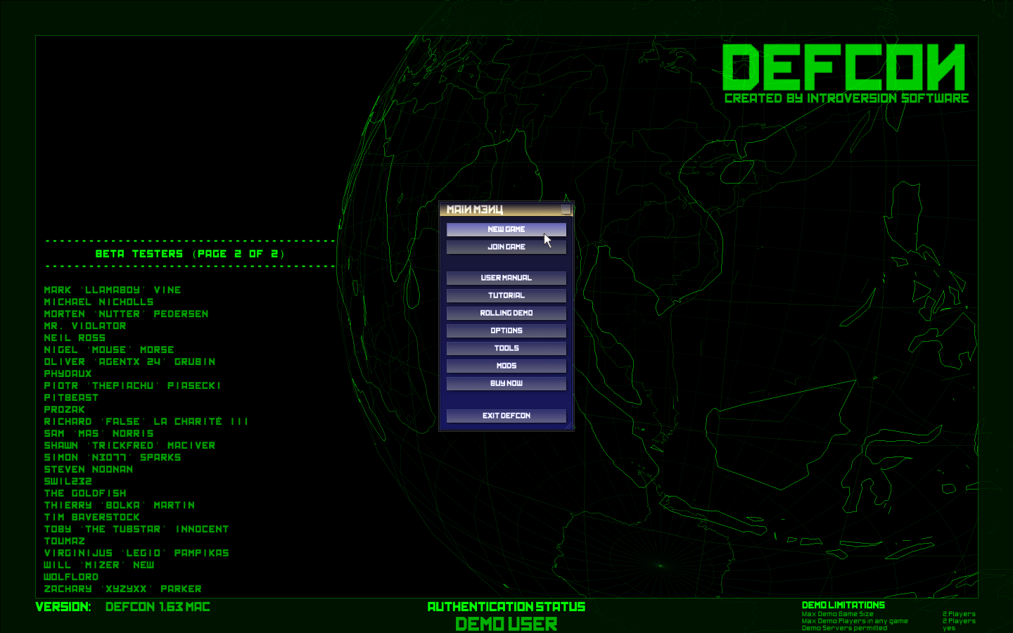Screen dimensions: 1013x633
Task: Click the name Mark 'Llamaboy' Vine
Action: tap(113, 290)
